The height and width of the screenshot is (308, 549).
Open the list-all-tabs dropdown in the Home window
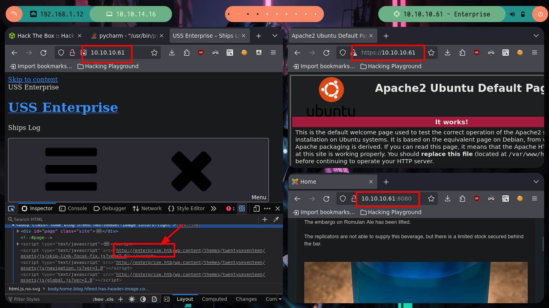point(536,182)
